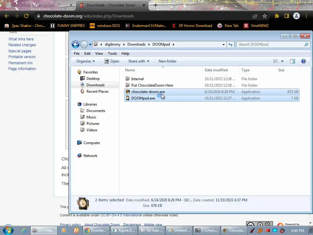
Task: Open the Help menu
Action: (x=125, y=54)
